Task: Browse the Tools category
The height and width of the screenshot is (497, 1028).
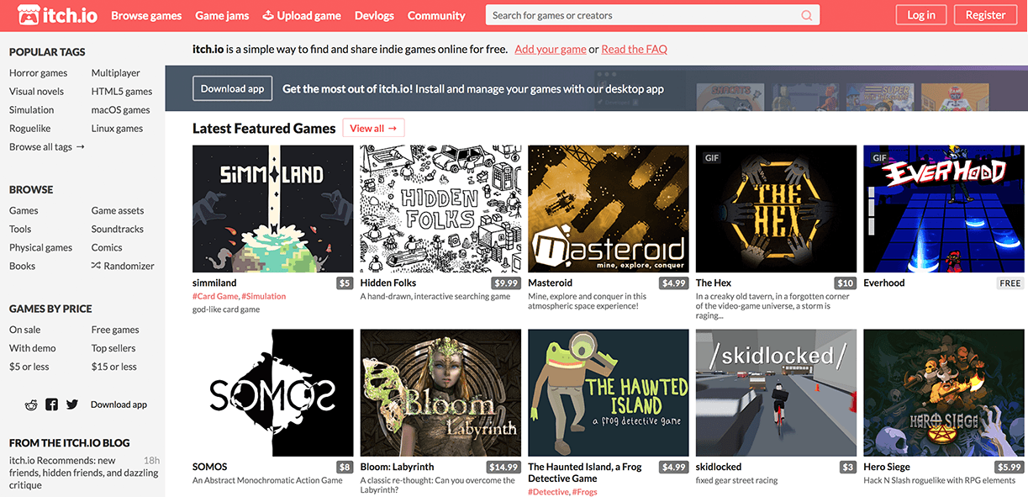Action: click(20, 230)
